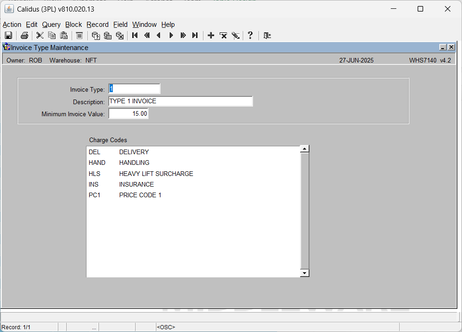Click Charge Codes scrollbar up arrow
462x332 pixels.
[x=304, y=149]
